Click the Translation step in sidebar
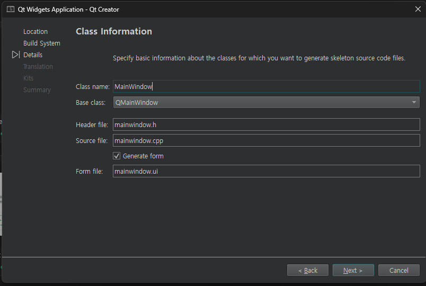426x286 pixels. pyautogui.click(x=38, y=67)
